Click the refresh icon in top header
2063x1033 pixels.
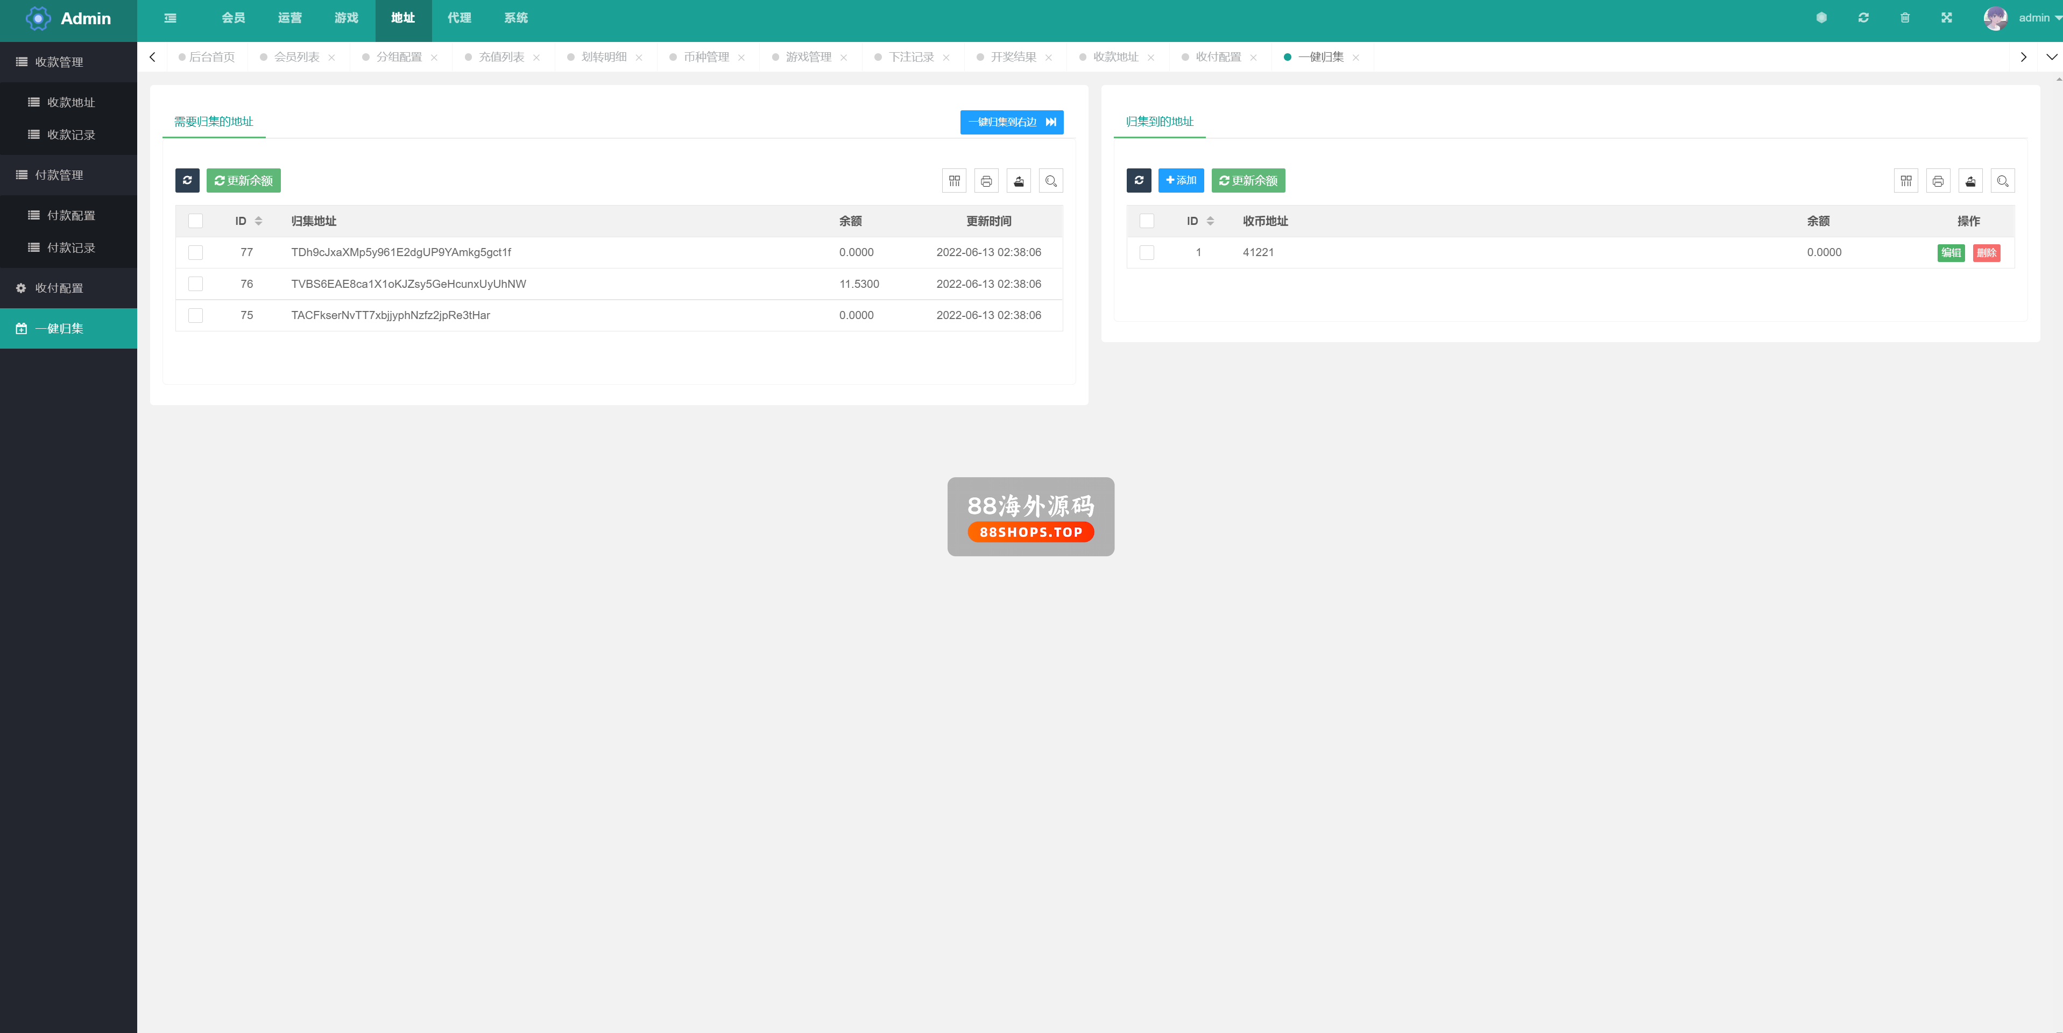coord(1863,18)
